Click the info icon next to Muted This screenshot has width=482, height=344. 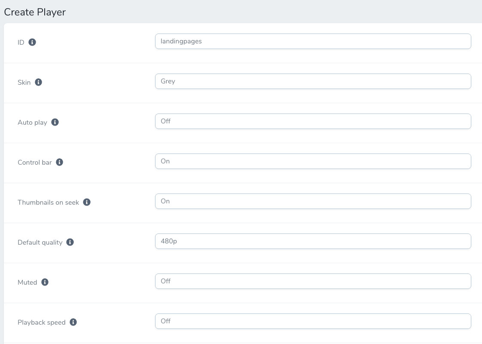point(45,282)
